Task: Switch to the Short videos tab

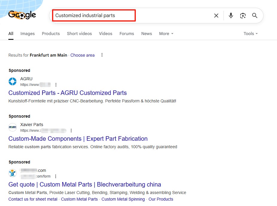Action: tap(79, 34)
